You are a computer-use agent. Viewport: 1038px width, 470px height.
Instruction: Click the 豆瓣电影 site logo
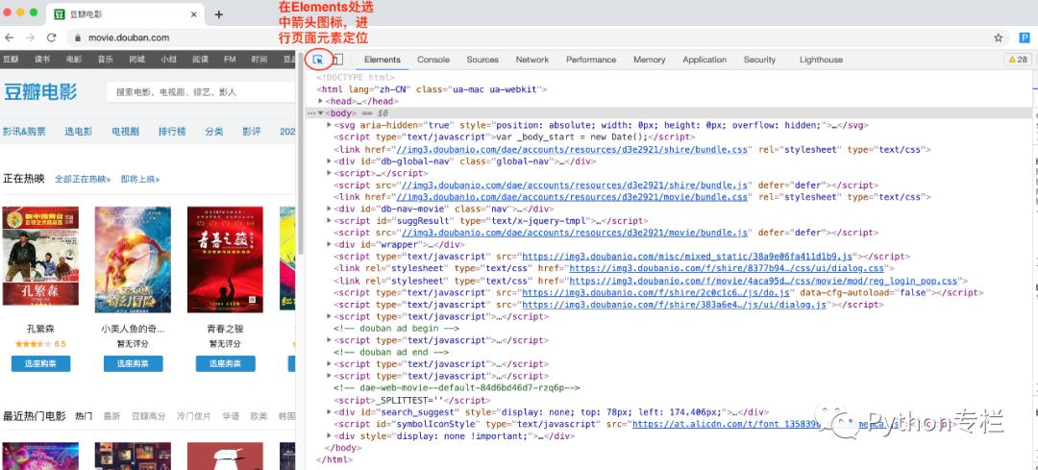pos(40,91)
